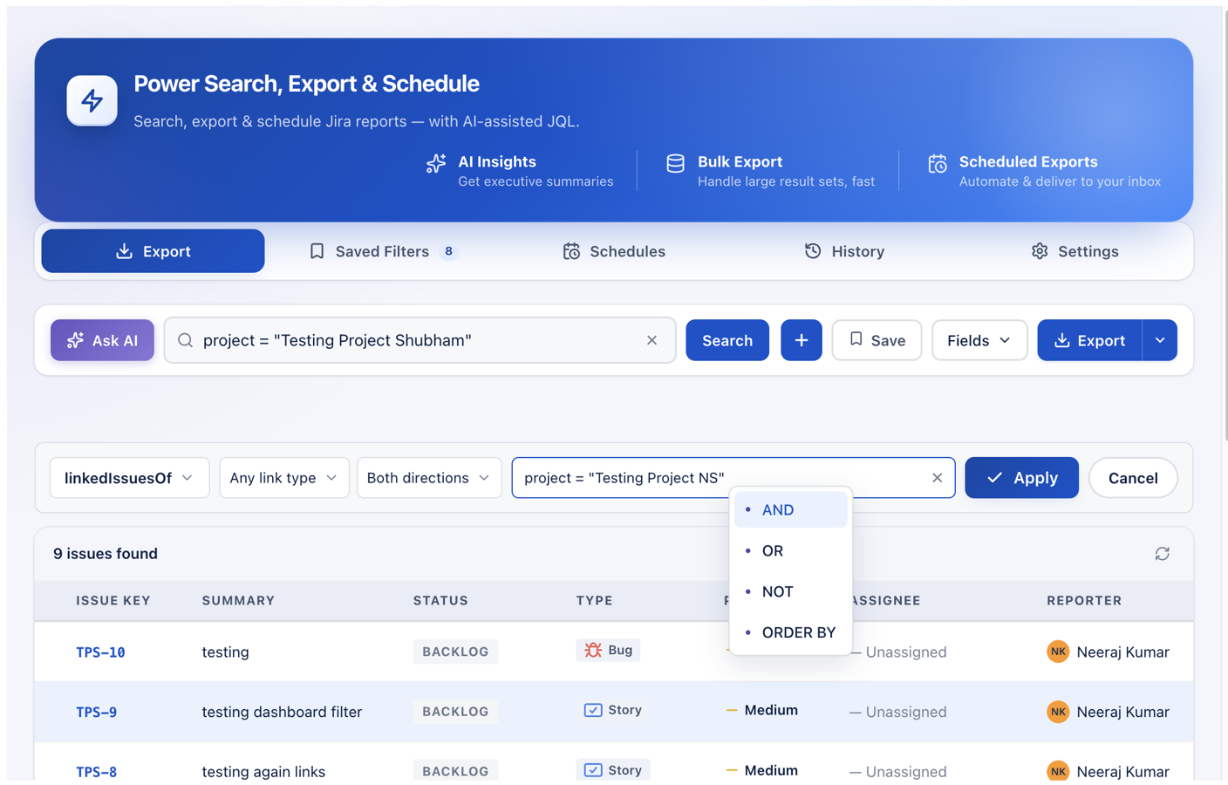Clear the linked issues JQL field
The image size is (1228, 785).
click(x=937, y=478)
